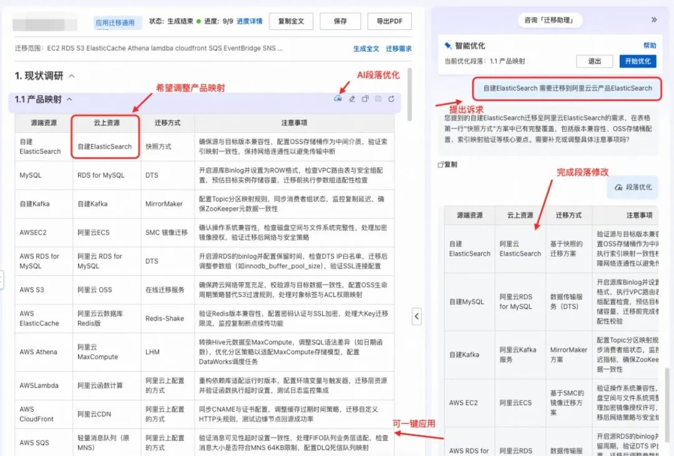
Task: Click the regenerate refresh icon in section 1.1
Action: point(391,99)
